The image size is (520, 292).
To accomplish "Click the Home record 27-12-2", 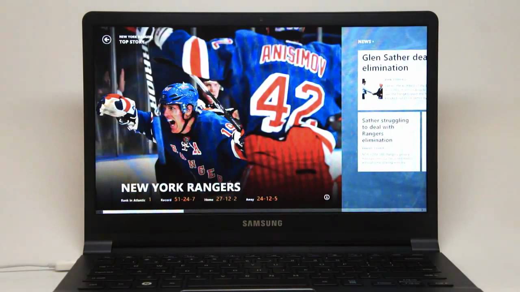I will click(226, 199).
